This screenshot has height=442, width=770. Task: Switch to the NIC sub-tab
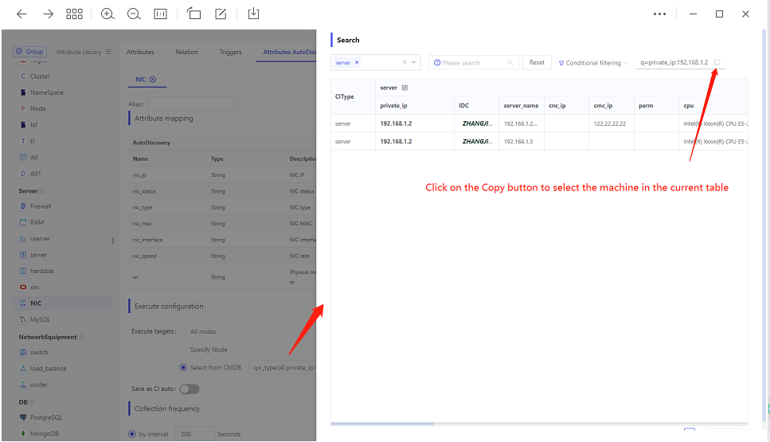click(x=141, y=80)
